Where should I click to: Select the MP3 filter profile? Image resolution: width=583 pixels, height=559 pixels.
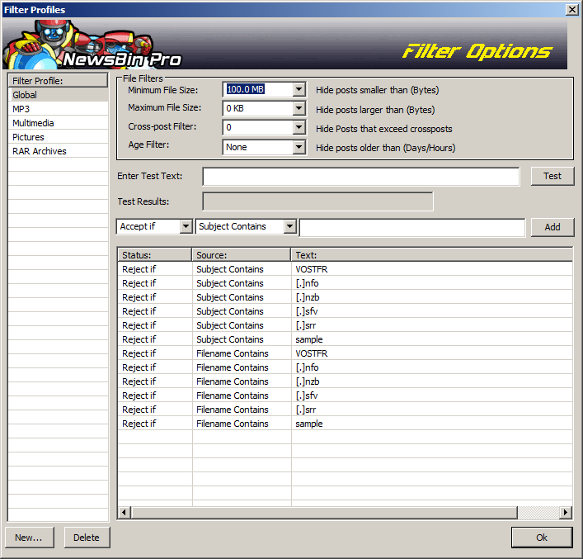click(x=59, y=109)
